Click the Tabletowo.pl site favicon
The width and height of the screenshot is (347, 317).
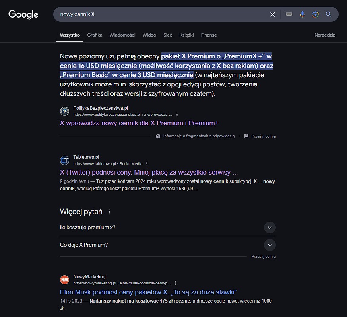(x=65, y=160)
